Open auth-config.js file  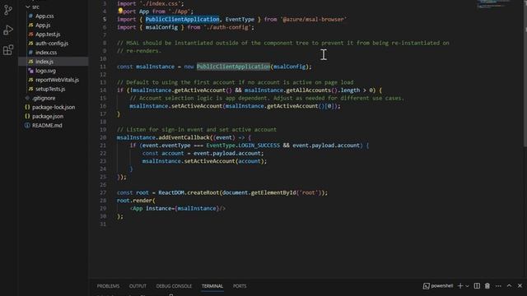(x=52, y=44)
